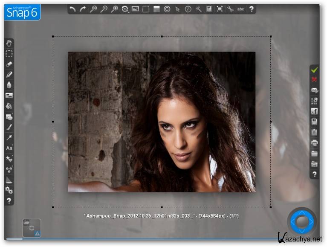Select the paint bucket fill tool
Viewport: 327px width, 247px height.
click(x=9, y=106)
